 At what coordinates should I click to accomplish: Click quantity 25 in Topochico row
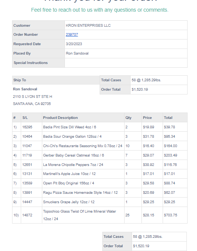(127, 215)
